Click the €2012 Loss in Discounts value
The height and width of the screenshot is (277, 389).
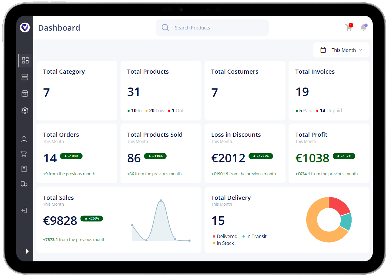[228, 158]
